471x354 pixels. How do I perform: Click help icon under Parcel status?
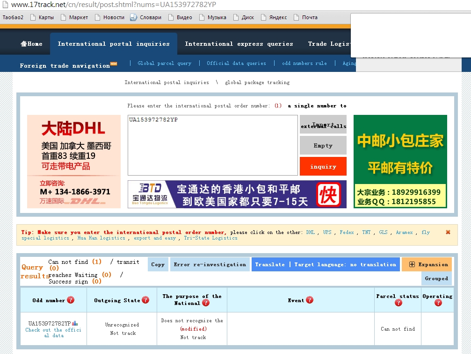pyautogui.click(x=399, y=303)
